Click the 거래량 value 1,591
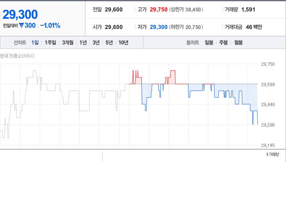The height and width of the screenshot is (200, 286). (248, 9)
